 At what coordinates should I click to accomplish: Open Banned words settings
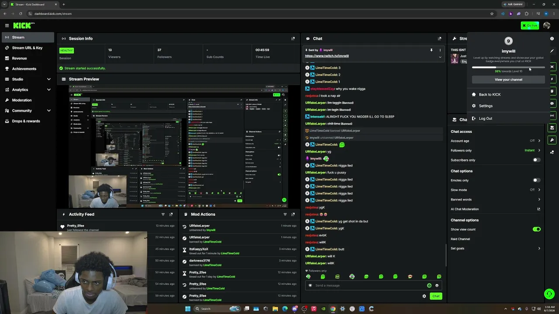(x=496, y=199)
